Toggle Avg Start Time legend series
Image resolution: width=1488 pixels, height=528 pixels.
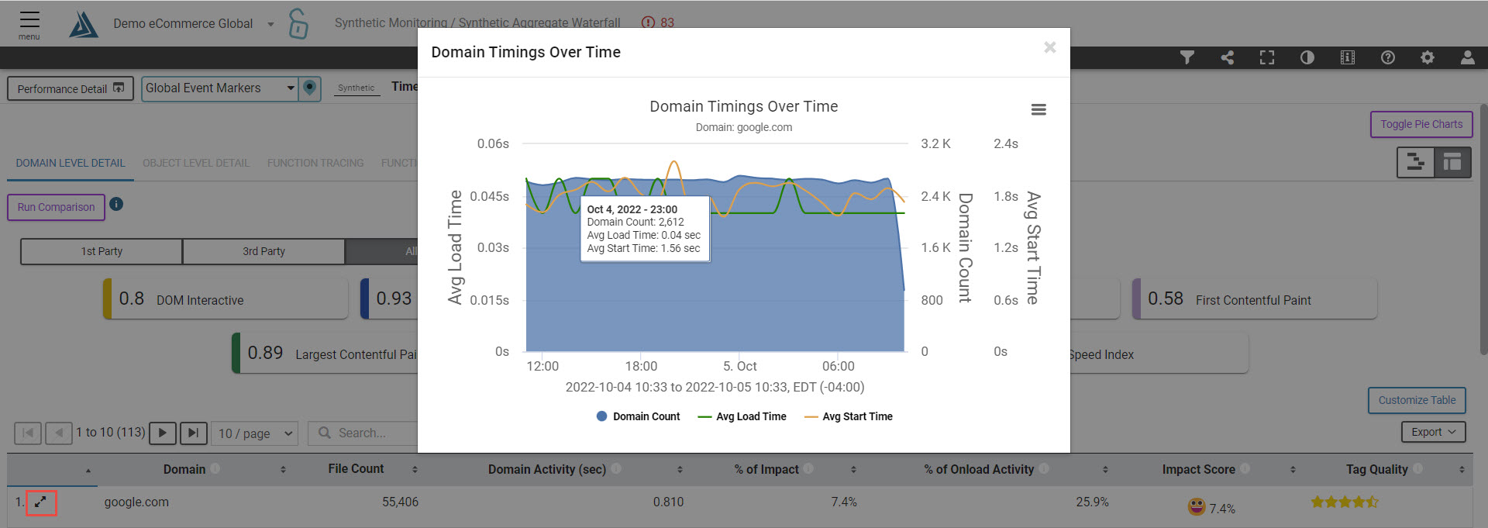click(x=849, y=416)
